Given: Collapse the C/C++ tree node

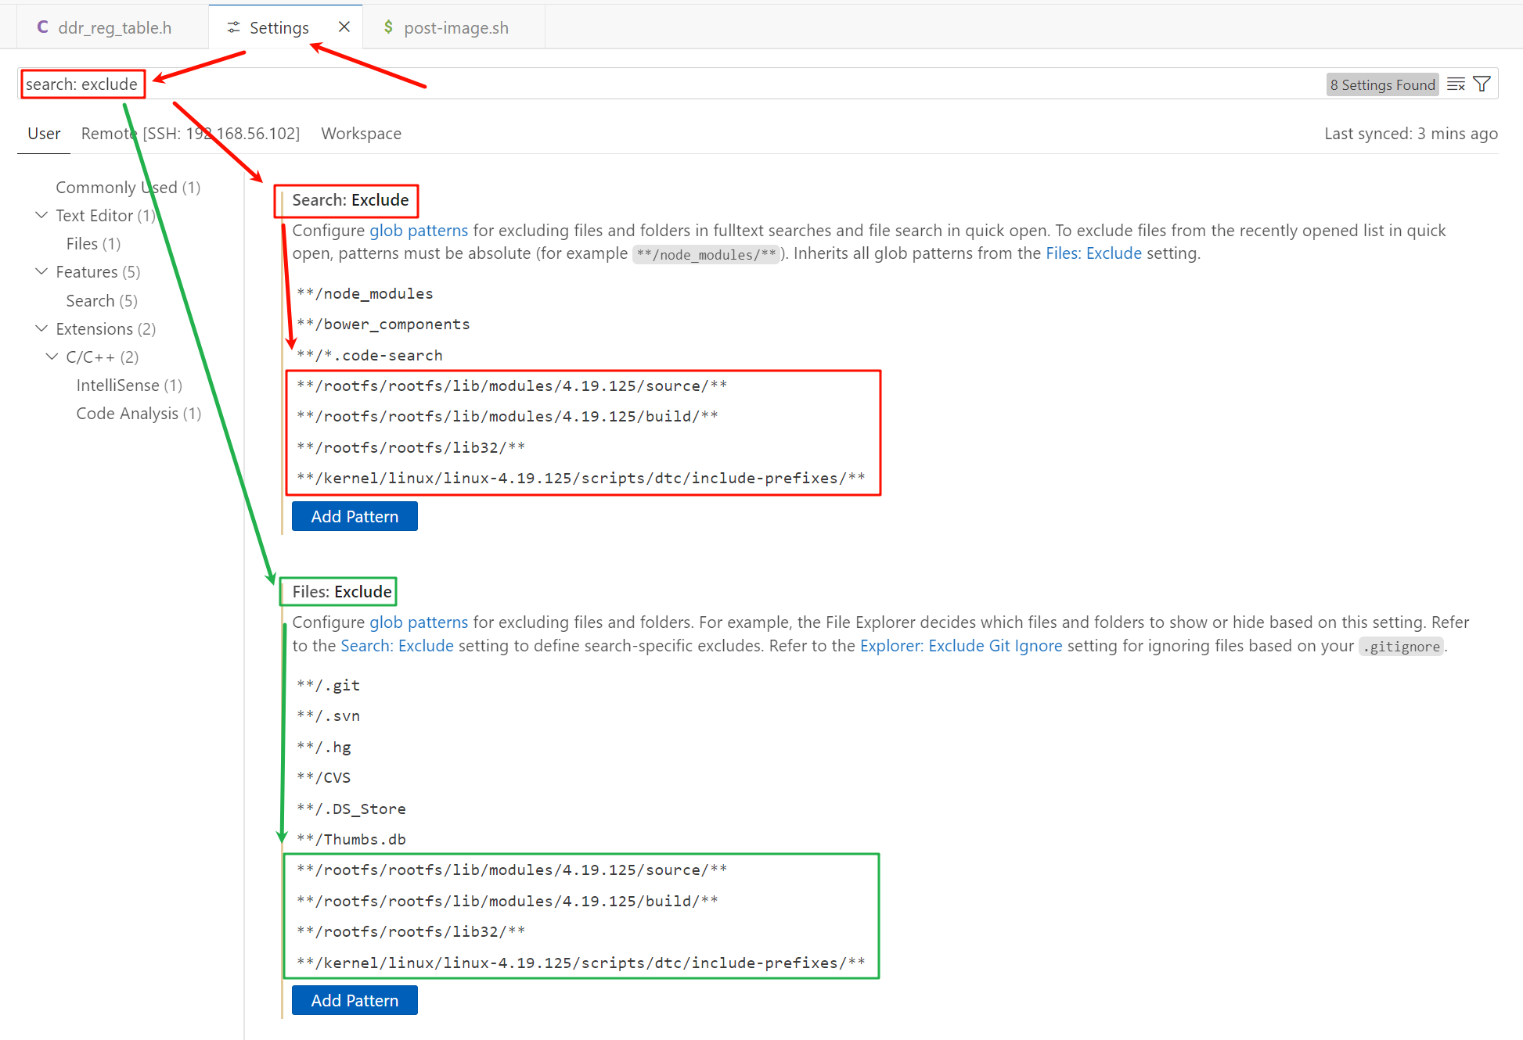Looking at the screenshot, I should coord(52,357).
